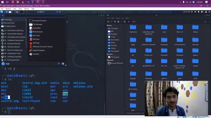Viewport: 211px width, 118px height.
Task: Select Desktop in Places sidebar
Action: pos(112,34)
